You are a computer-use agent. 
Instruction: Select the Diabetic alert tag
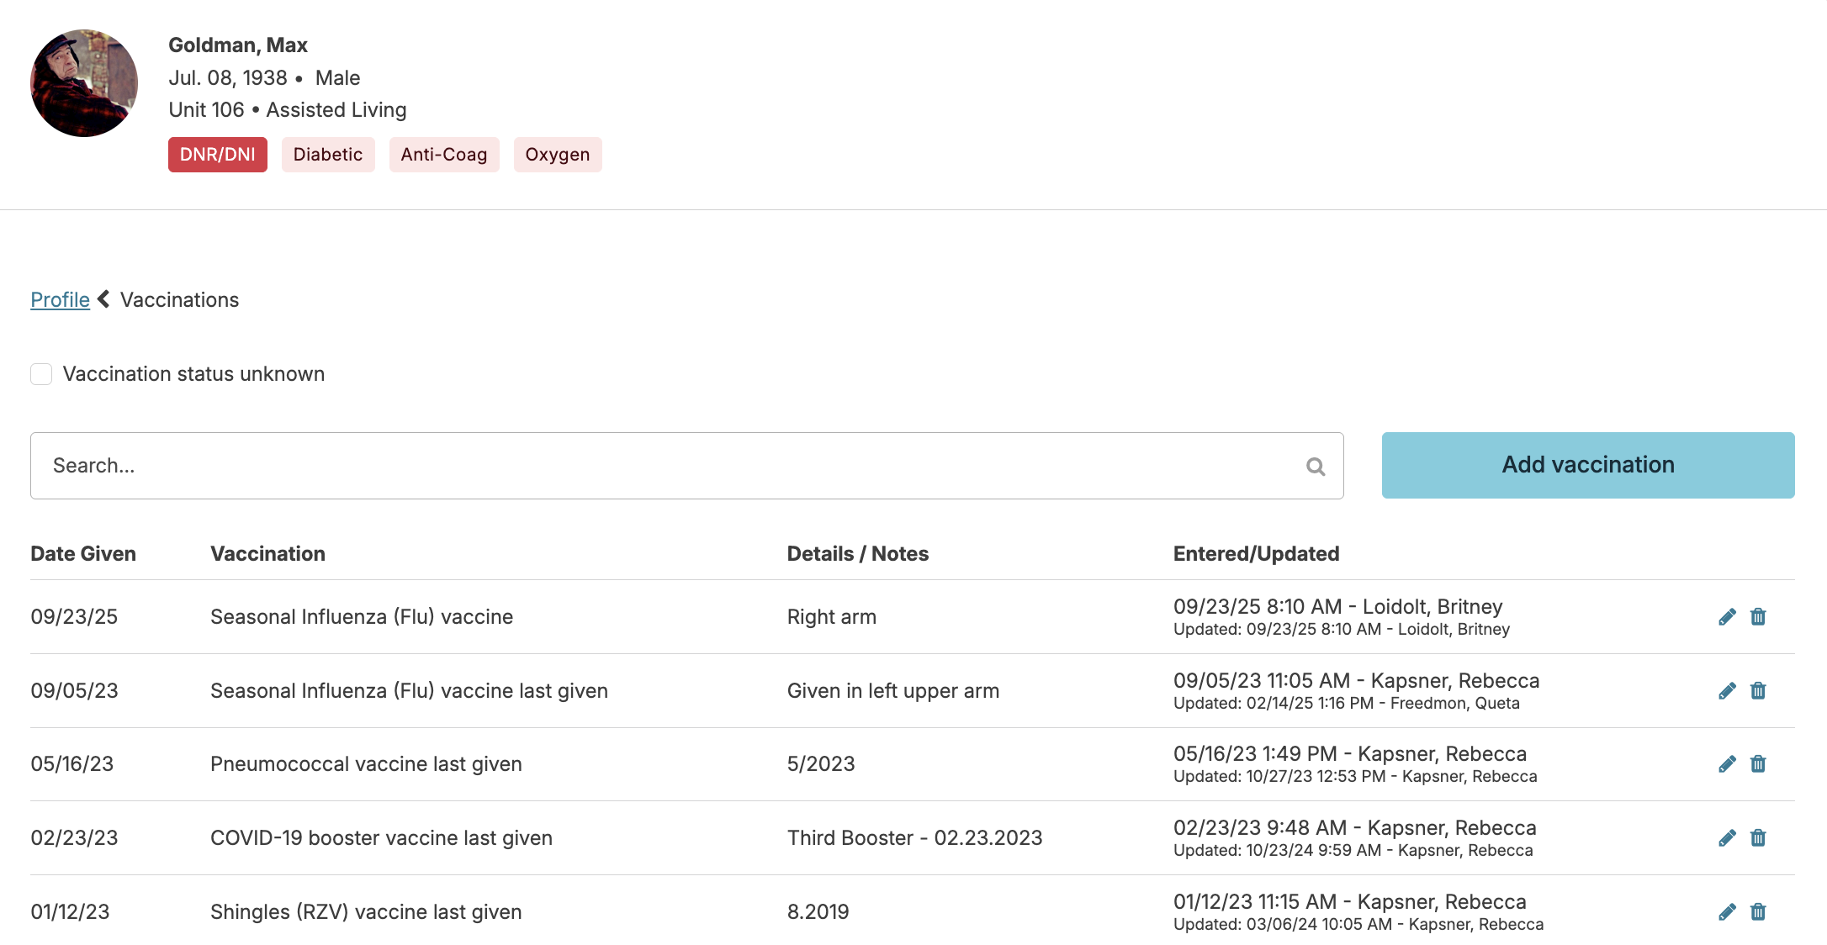[327, 155]
